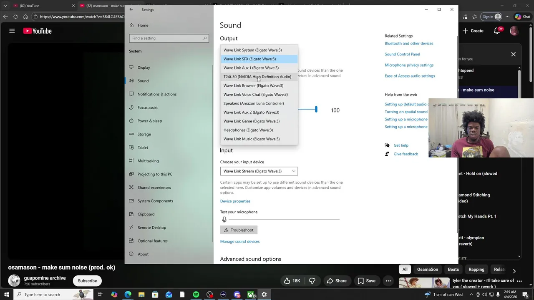The height and width of the screenshot is (300, 534).
Task: Refresh the browser page
Action: pyautogui.click(x=15, y=17)
